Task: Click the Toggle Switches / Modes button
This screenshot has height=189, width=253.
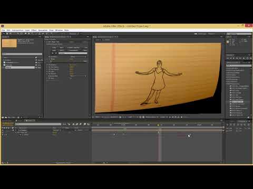Action: click(63, 163)
